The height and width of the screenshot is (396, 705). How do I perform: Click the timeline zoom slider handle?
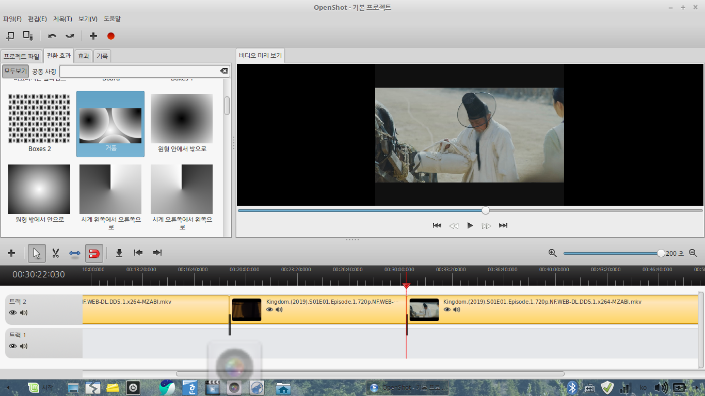click(x=661, y=253)
